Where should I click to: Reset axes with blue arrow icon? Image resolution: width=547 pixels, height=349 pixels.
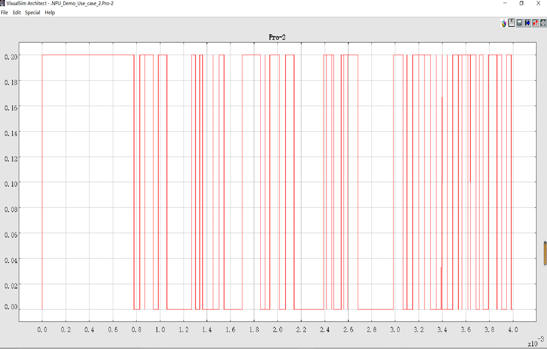coord(527,23)
